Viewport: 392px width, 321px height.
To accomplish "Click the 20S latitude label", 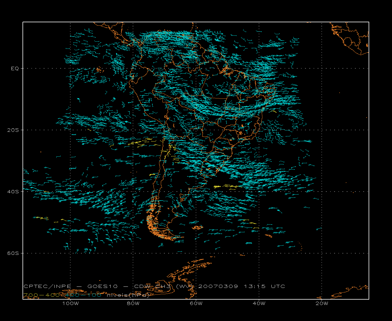I will 13,130.
